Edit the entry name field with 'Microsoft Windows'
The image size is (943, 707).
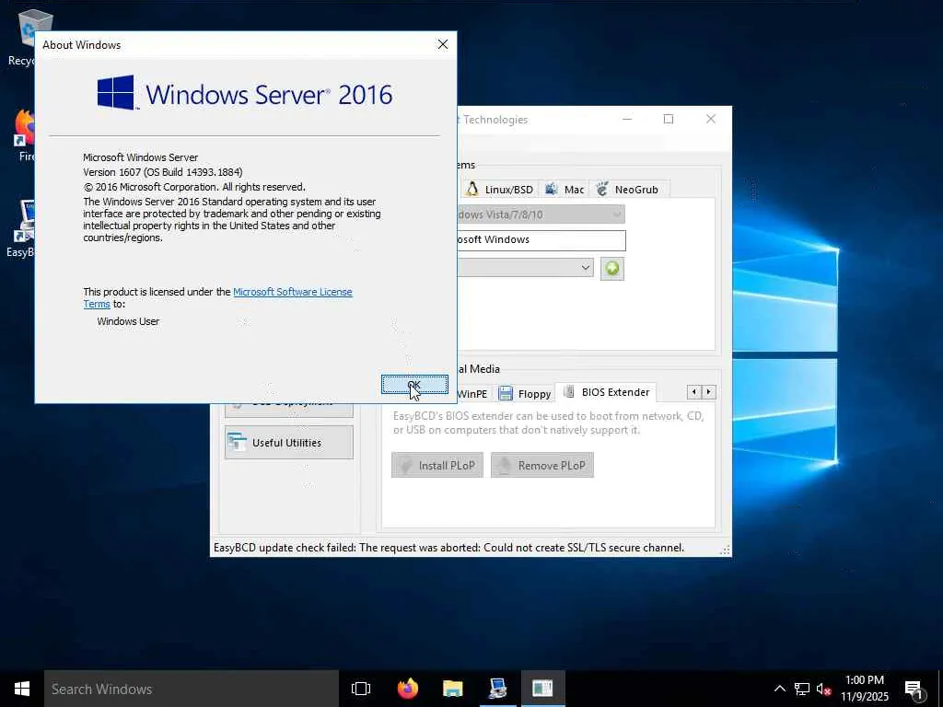click(x=541, y=240)
